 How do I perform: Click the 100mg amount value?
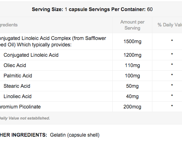click(132, 76)
